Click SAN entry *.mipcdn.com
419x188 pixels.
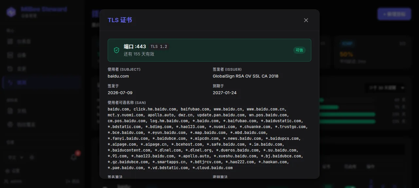tap(204, 138)
